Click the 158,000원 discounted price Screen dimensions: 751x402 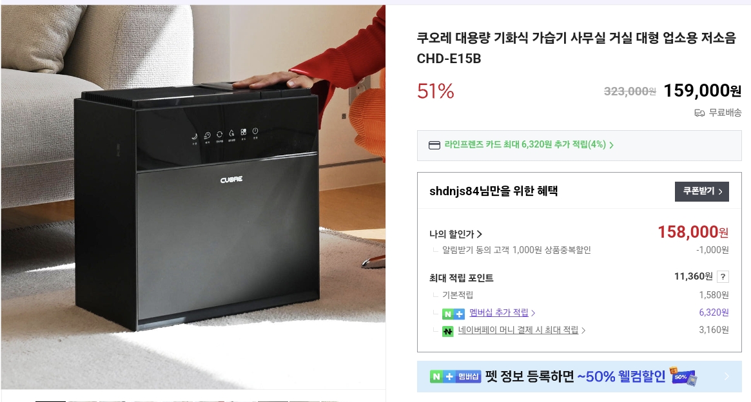coord(693,232)
